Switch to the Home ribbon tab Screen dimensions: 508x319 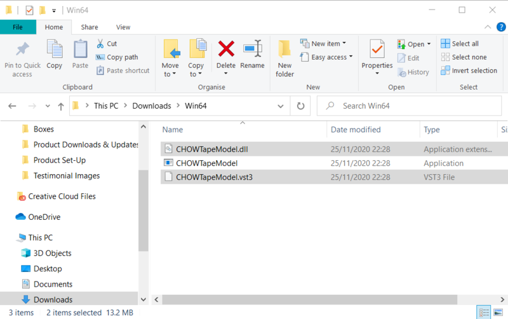54,27
